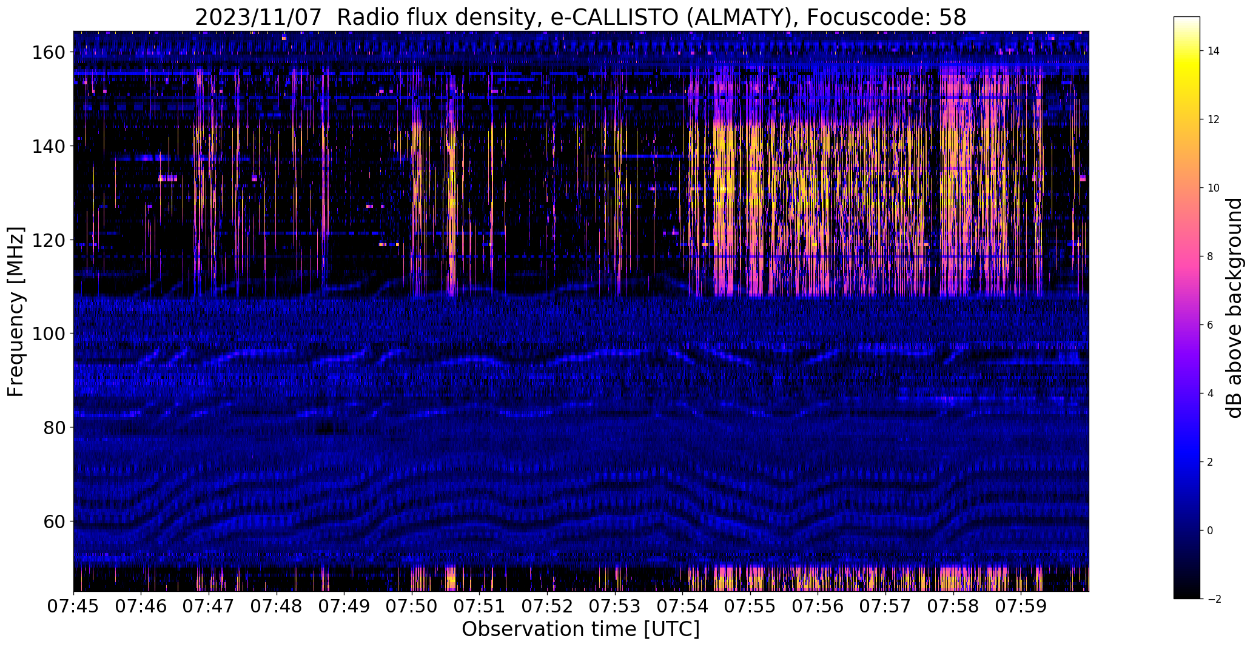Click the colorbar tick label 12
Image resolution: width=1253 pixels, height=647 pixels.
click(x=1214, y=119)
